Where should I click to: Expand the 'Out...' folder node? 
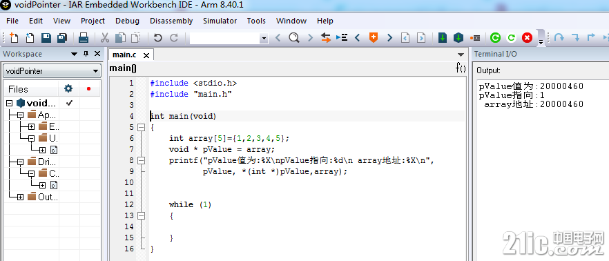coord(20,197)
